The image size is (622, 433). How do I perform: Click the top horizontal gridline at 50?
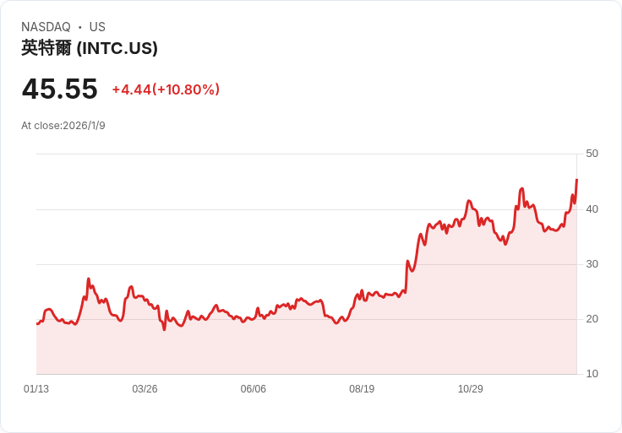[x=304, y=154]
